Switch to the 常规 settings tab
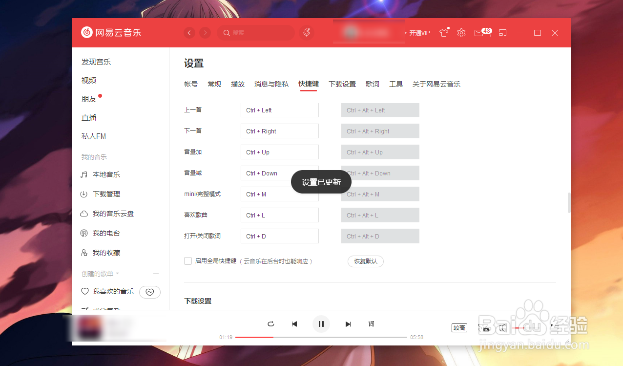Screen dimensions: 623x366 [x=214, y=84]
